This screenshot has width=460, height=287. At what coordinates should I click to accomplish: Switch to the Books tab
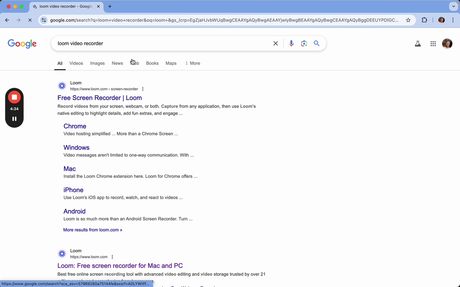click(152, 63)
